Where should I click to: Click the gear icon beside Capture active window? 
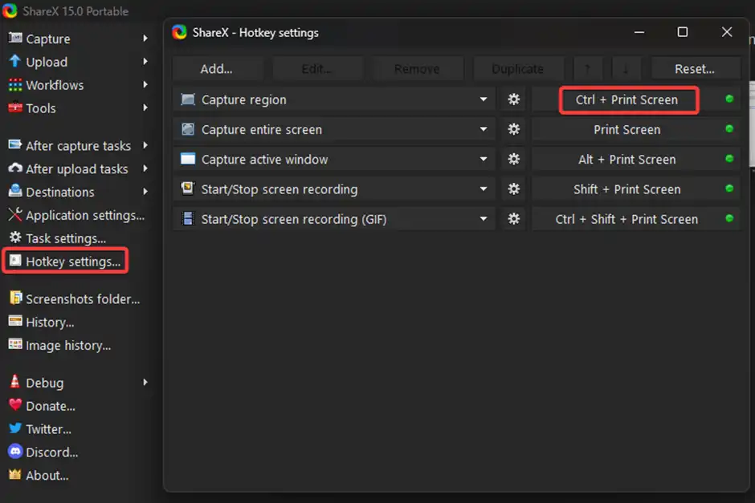tap(513, 159)
